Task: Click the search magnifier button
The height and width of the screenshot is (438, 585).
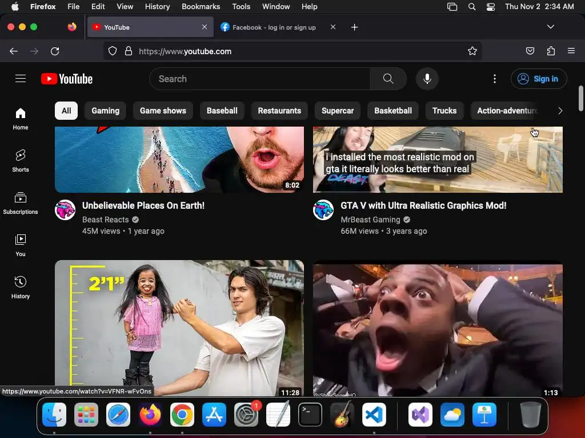Action: point(388,79)
